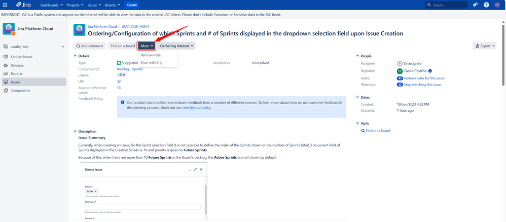Click Remove vote for this issue link
This screenshot has height=222, width=506.
coord(424,78)
